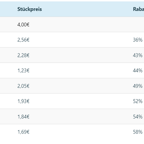Click the blank middle area of the 1,69€ row
This screenshot has width=144, height=144.
[x=80, y=132]
